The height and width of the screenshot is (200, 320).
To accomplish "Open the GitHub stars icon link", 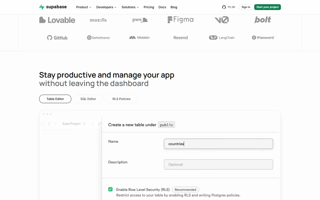I will pos(224,7).
